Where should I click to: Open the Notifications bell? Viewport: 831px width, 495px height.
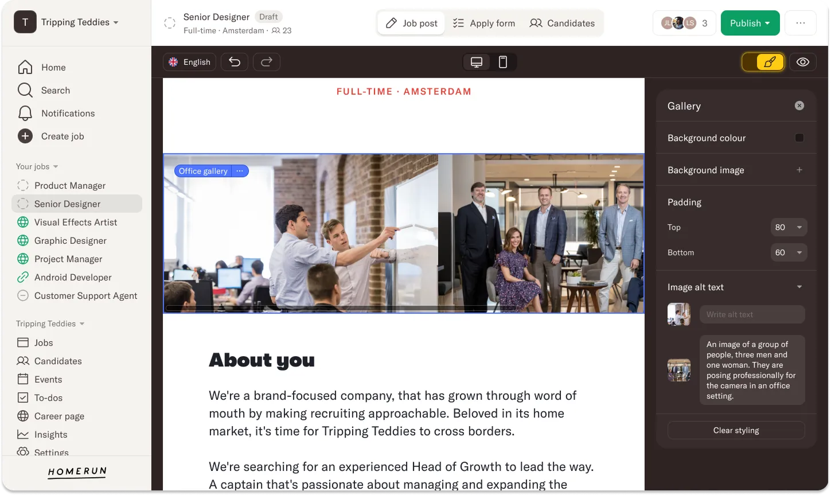25,113
